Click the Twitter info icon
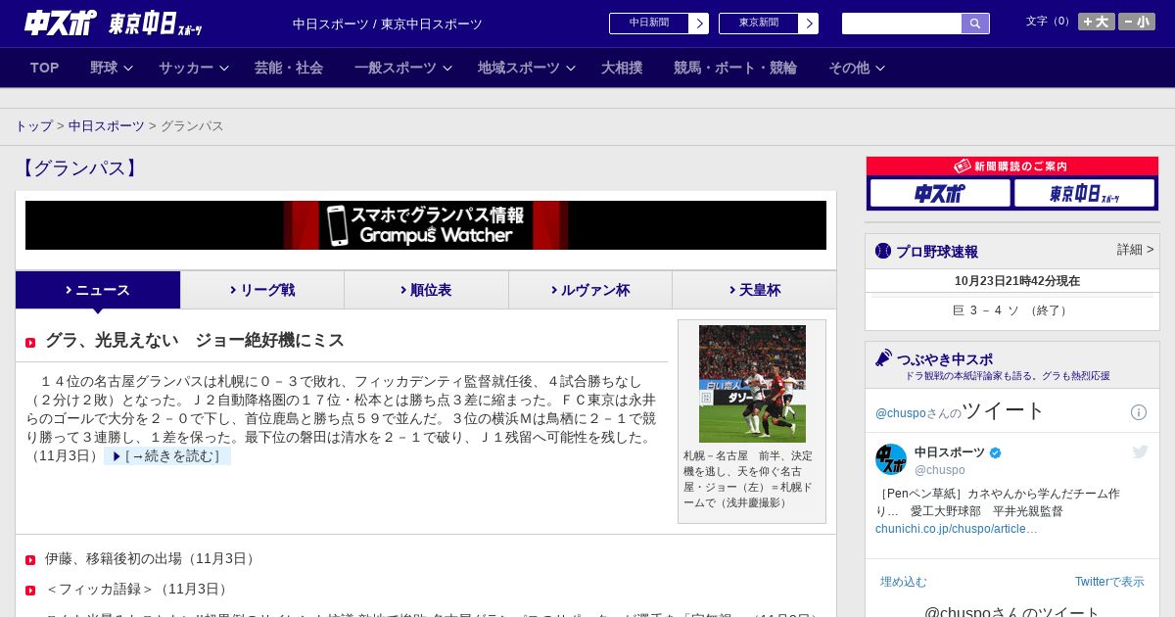This screenshot has width=1175, height=617. point(1139,412)
